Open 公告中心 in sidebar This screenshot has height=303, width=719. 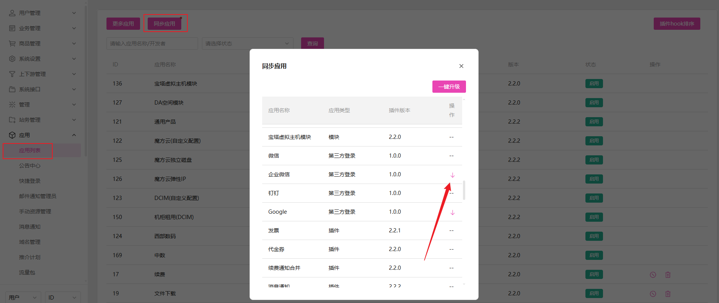pos(30,166)
